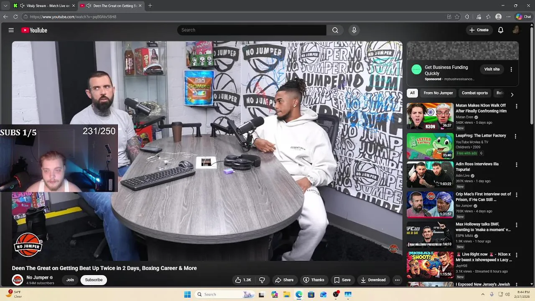
Task: Open options for the LeapFrog Letter Factory video
Action: pyautogui.click(x=515, y=136)
